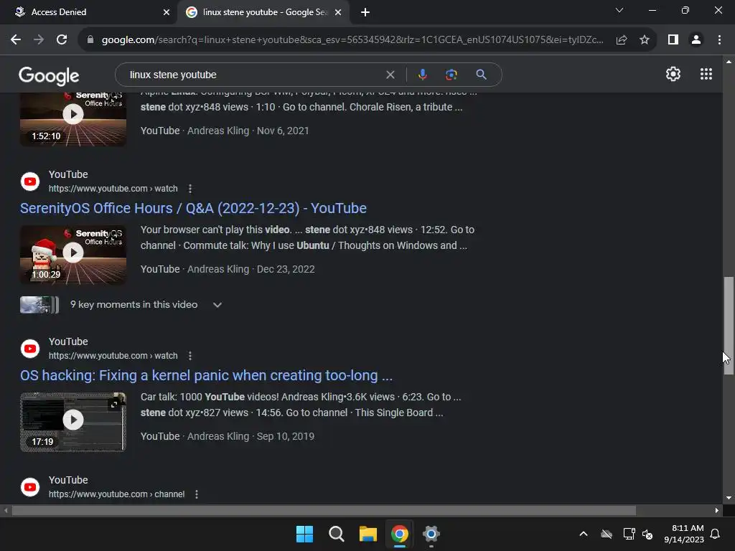
Task: Open Google quick settings gear
Action: click(x=673, y=74)
